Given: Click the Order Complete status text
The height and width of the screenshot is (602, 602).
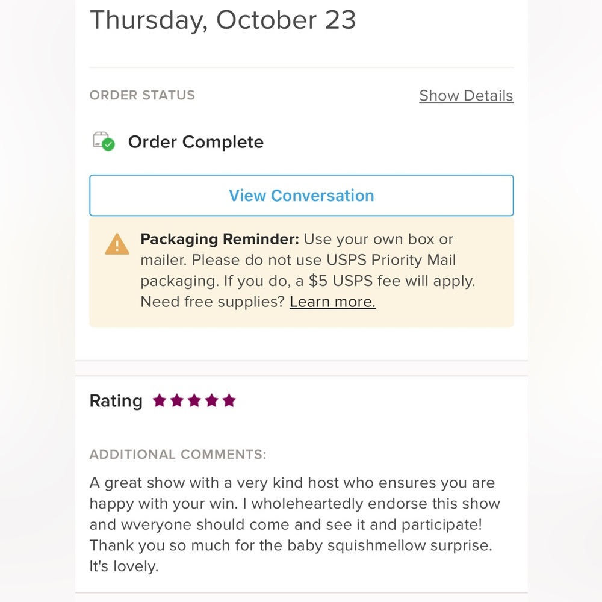Looking at the screenshot, I should [x=196, y=142].
